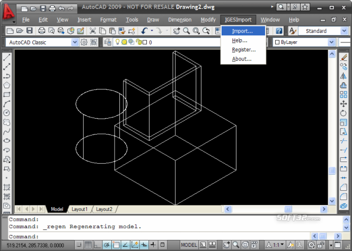The image size is (352, 251).
Task: Select the Spline tool
Action: click(6, 131)
